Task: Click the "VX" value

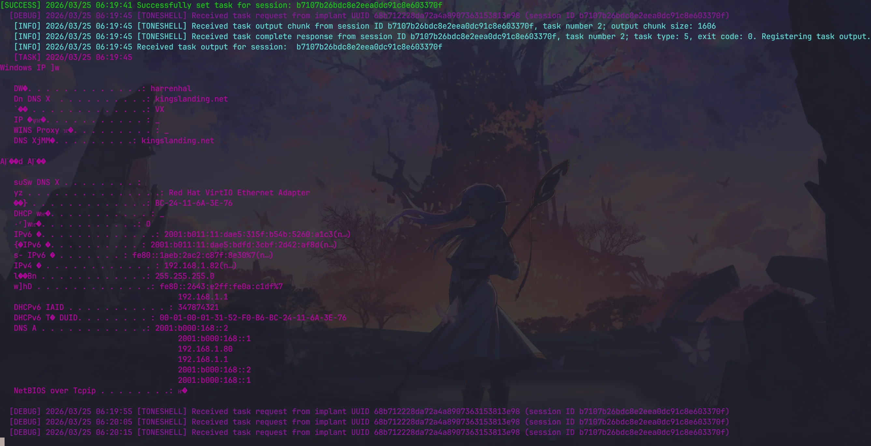Action: [159, 109]
